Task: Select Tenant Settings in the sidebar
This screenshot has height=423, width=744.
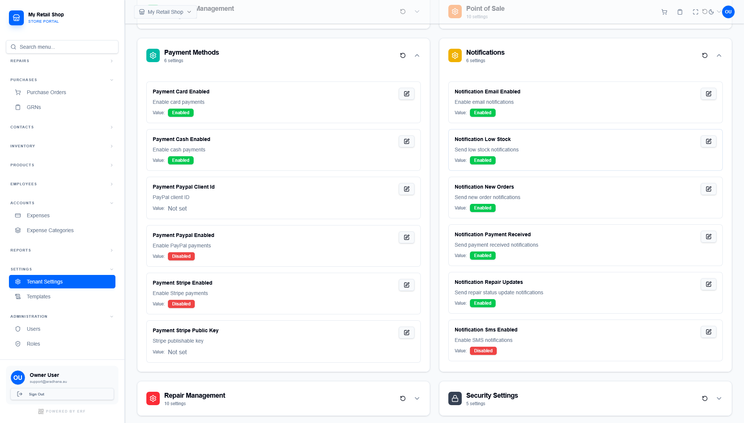Action: click(62, 282)
